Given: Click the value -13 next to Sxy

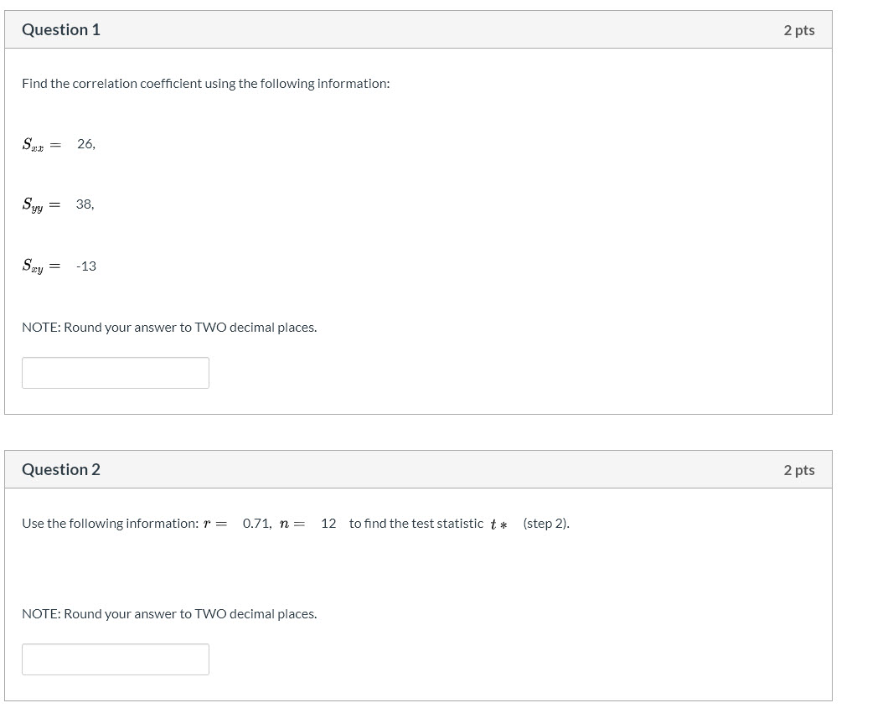Looking at the screenshot, I should pyautogui.click(x=86, y=266).
